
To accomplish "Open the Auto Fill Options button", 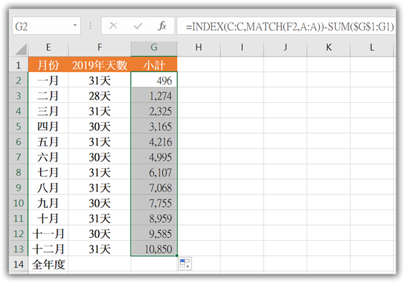I will click(184, 264).
